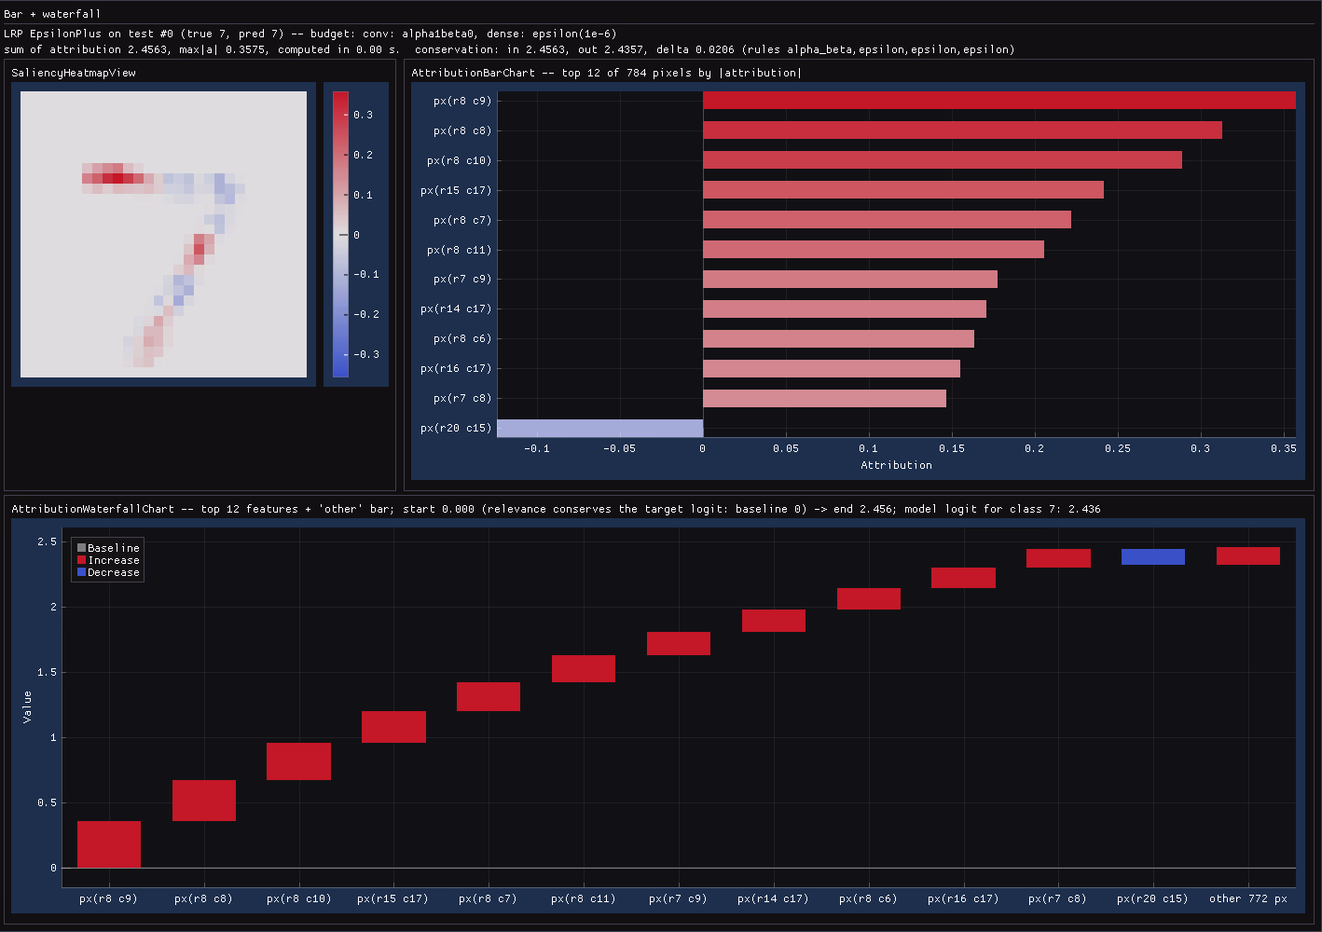Select the px(r15 c17) block in the waterfall chart
1322x932 pixels.
(393, 727)
